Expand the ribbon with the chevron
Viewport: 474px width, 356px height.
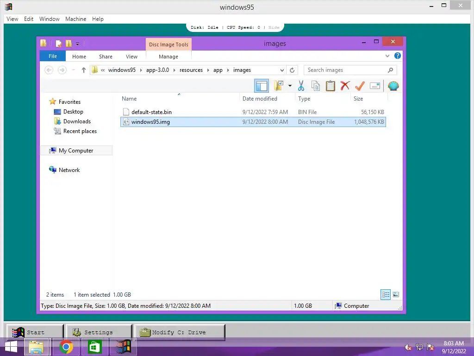pos(387,56)
